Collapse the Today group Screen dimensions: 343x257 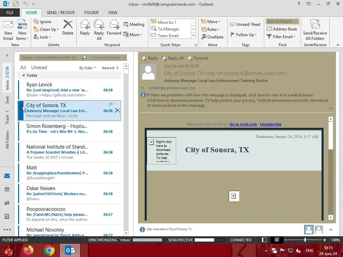coord(23,75)
